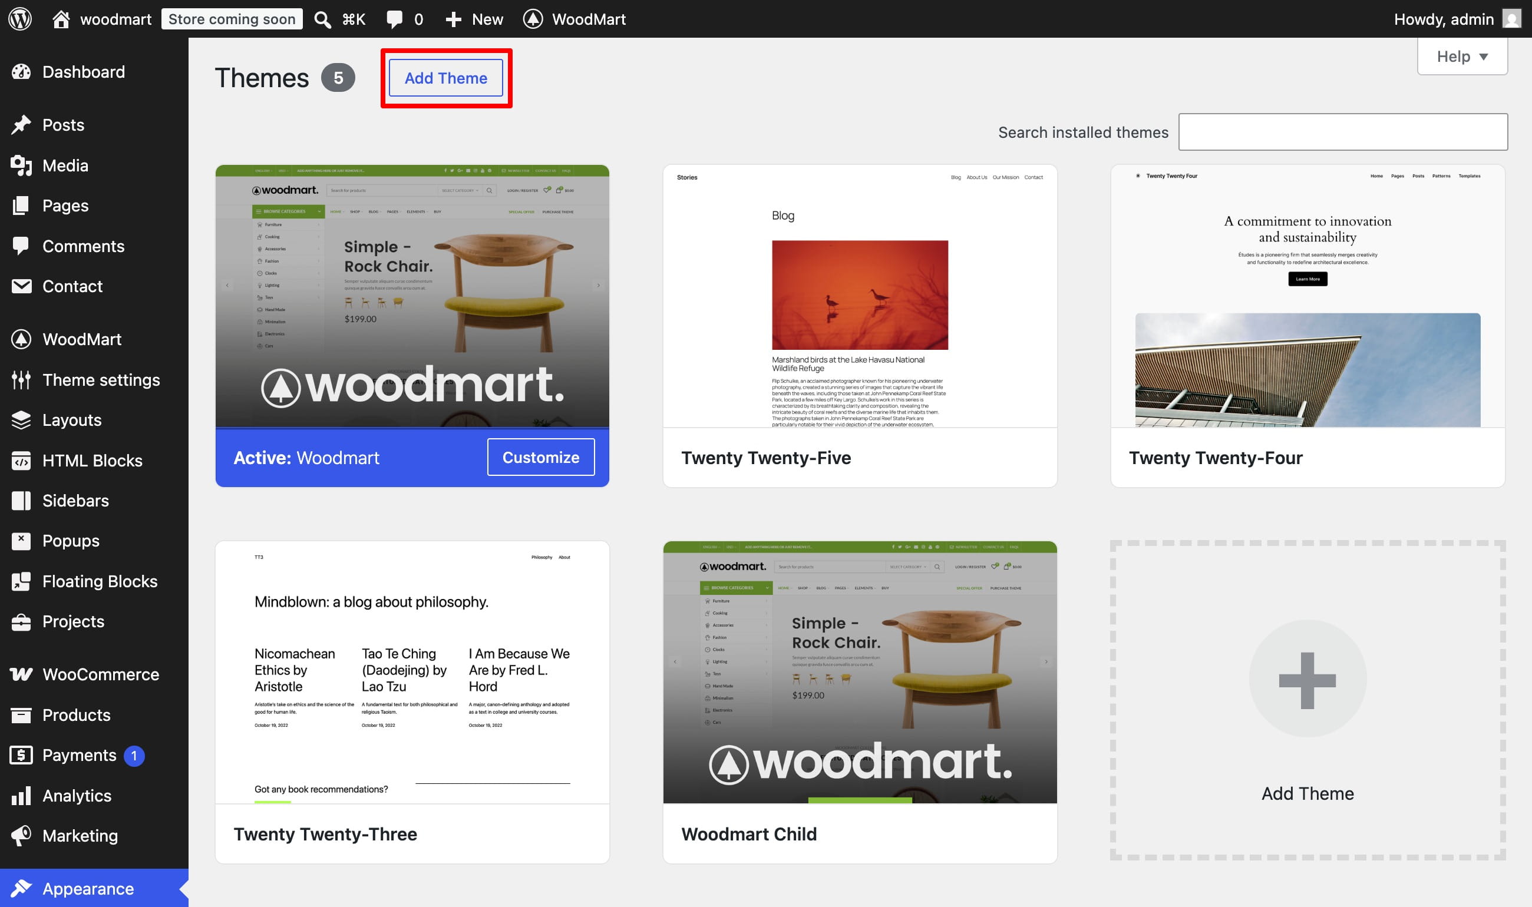Click the home icon next to woodmart
The width and height of the screenshot is (1532, 907).
pos(61,19)
